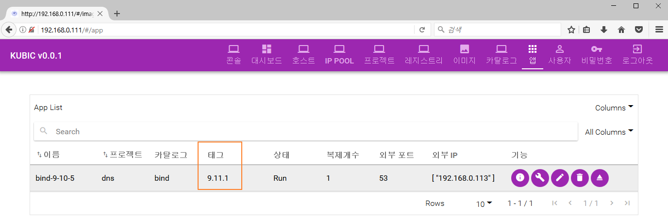668x219 pixels.
Task: Click the browser 검색 search box
Action: (497, 30)
